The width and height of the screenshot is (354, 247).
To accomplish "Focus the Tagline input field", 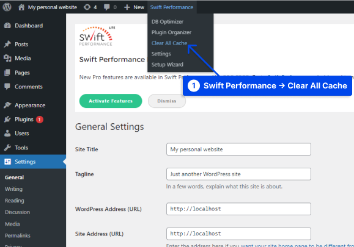I will click(238, 174).
